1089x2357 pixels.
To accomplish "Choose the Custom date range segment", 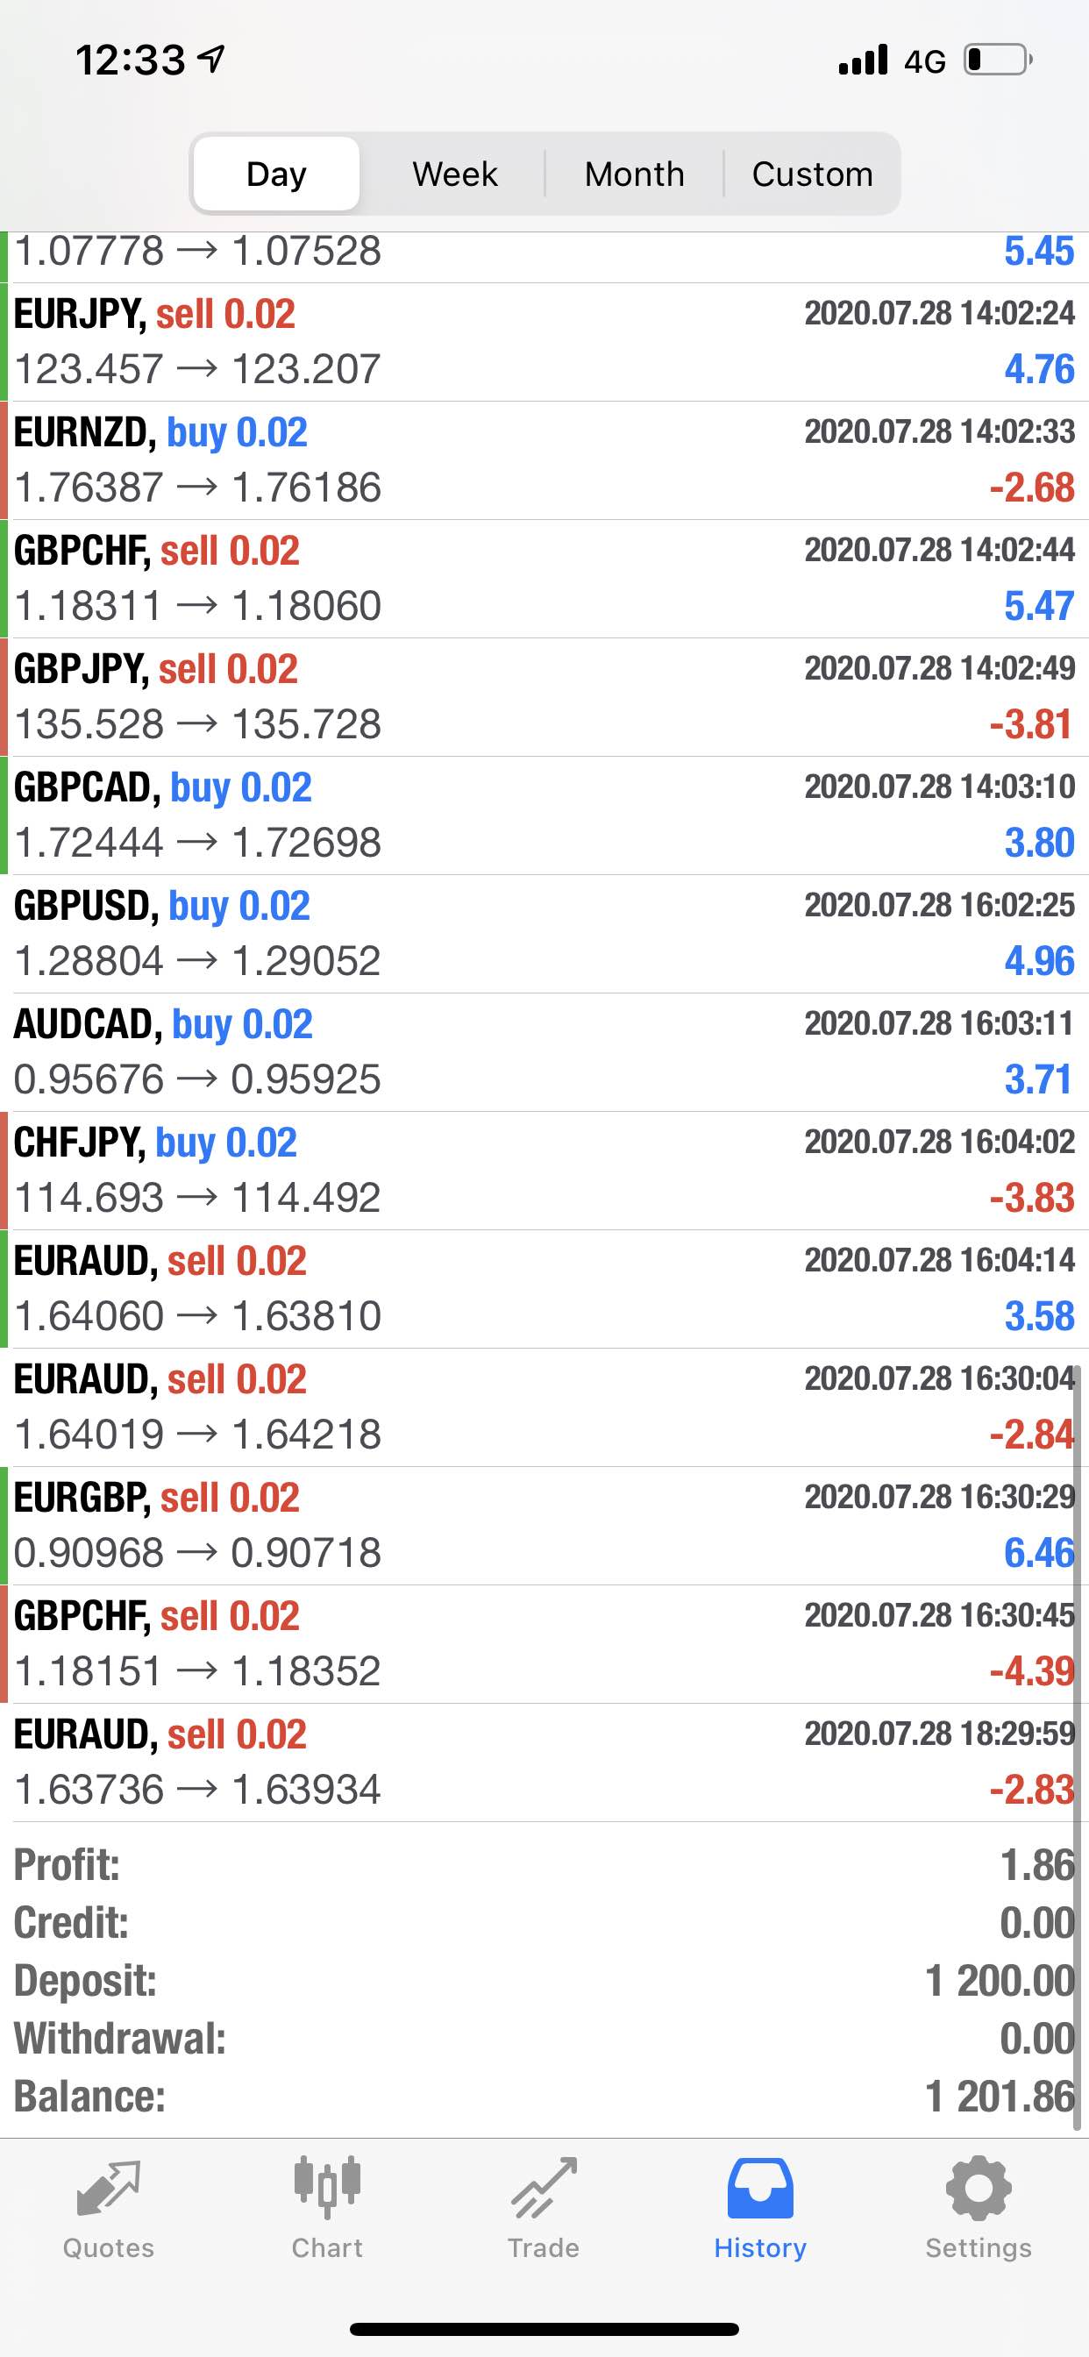I will point(813,174).
